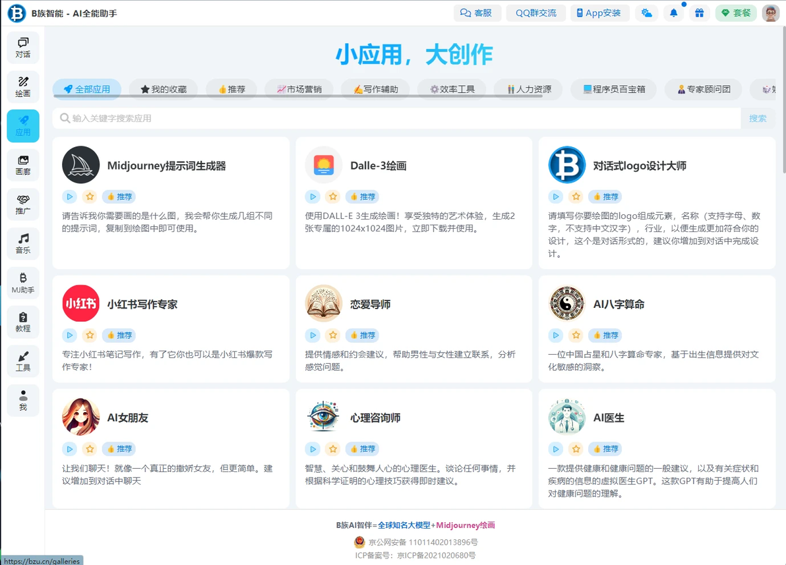The height and width of the screenshot is (565, 786).
Task: Select the 市场营销 category tab
Action: click(299, 89)
